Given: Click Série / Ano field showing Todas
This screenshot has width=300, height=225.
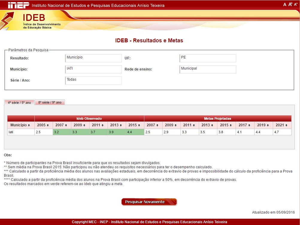Looking at the screenshot, I should (x=93, y=80).
